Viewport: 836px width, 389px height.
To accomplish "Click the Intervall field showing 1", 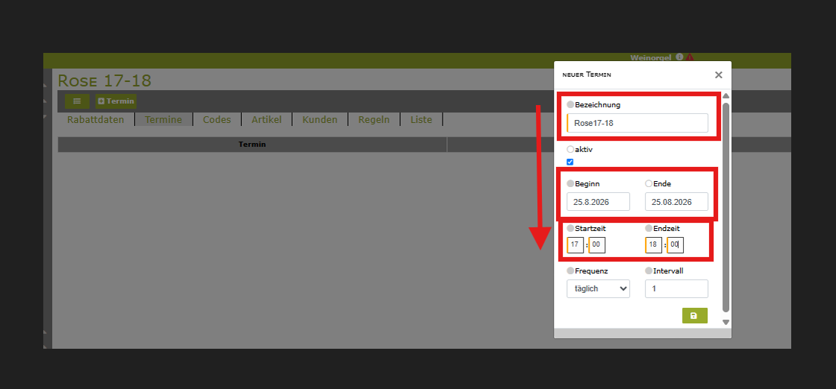I will pyautogui.click(x=676, y=288).
